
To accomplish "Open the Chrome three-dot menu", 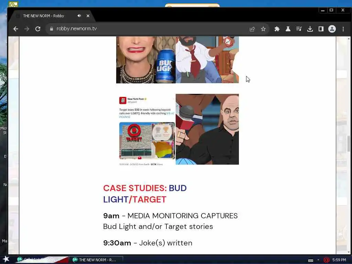I will [343, 29].
